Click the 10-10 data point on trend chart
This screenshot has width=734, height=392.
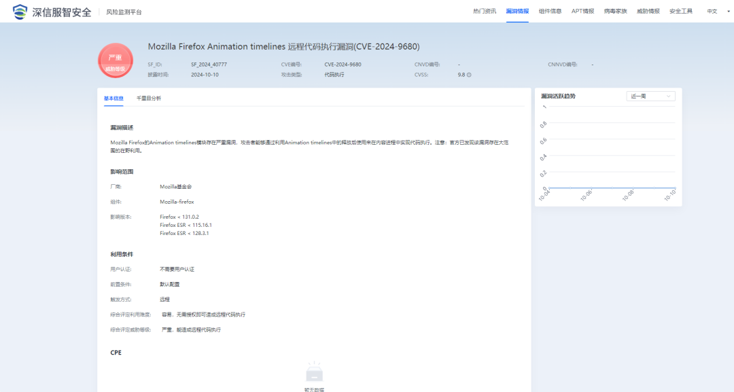[675, 188]
